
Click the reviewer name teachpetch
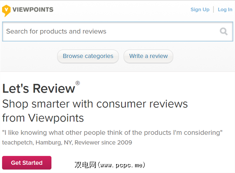click(x=16, y=142)
